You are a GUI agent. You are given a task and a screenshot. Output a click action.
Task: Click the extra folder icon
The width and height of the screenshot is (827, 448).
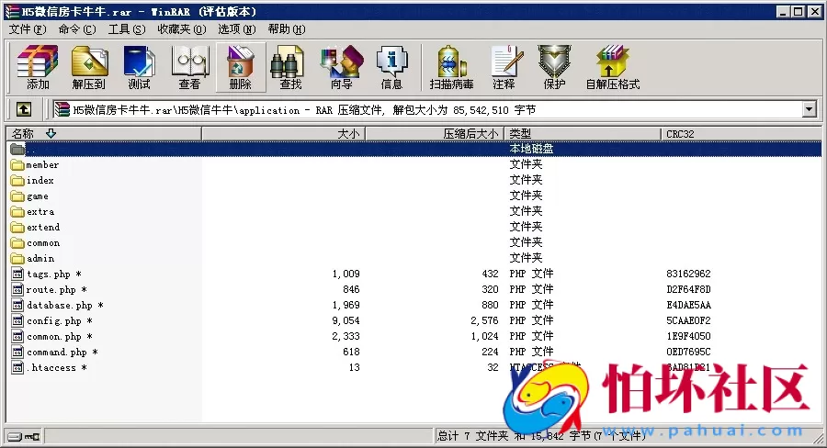pyautogui.click(x=18, y=211)
